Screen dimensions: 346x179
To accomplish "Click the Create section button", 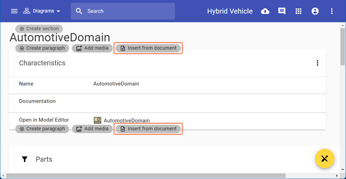I will click(39, 29).
